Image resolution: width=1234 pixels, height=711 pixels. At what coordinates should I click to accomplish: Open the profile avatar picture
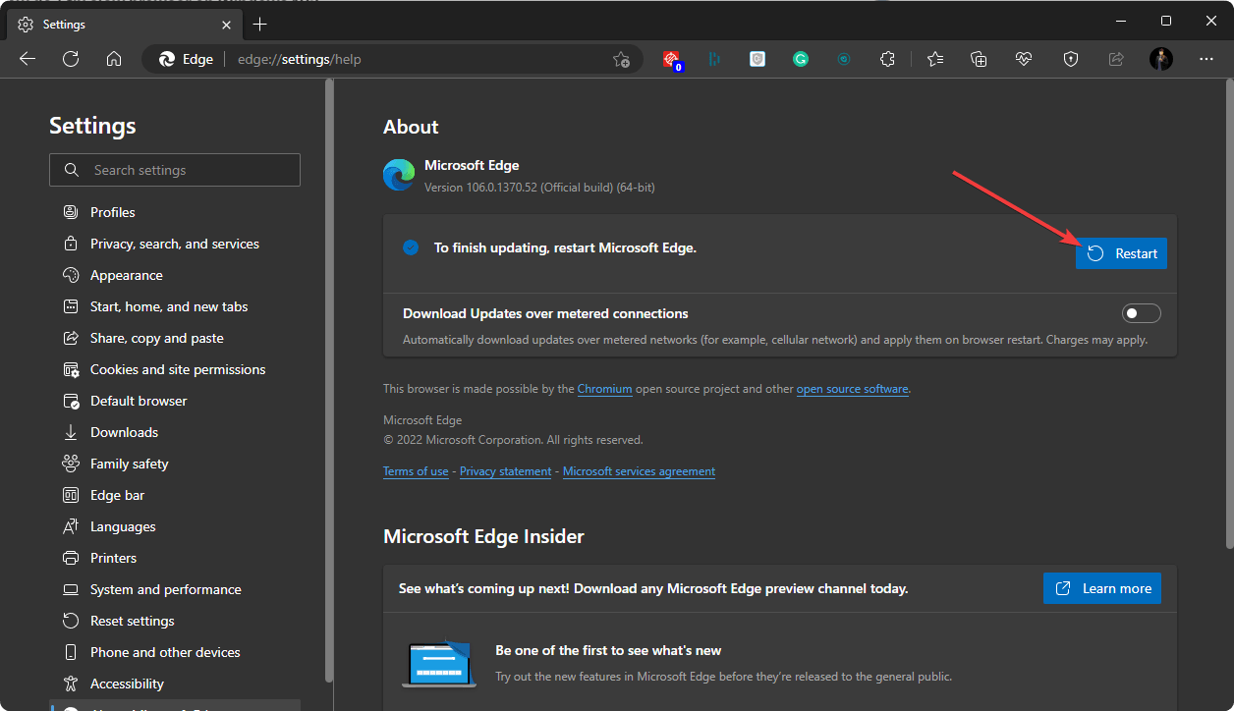1161,59
